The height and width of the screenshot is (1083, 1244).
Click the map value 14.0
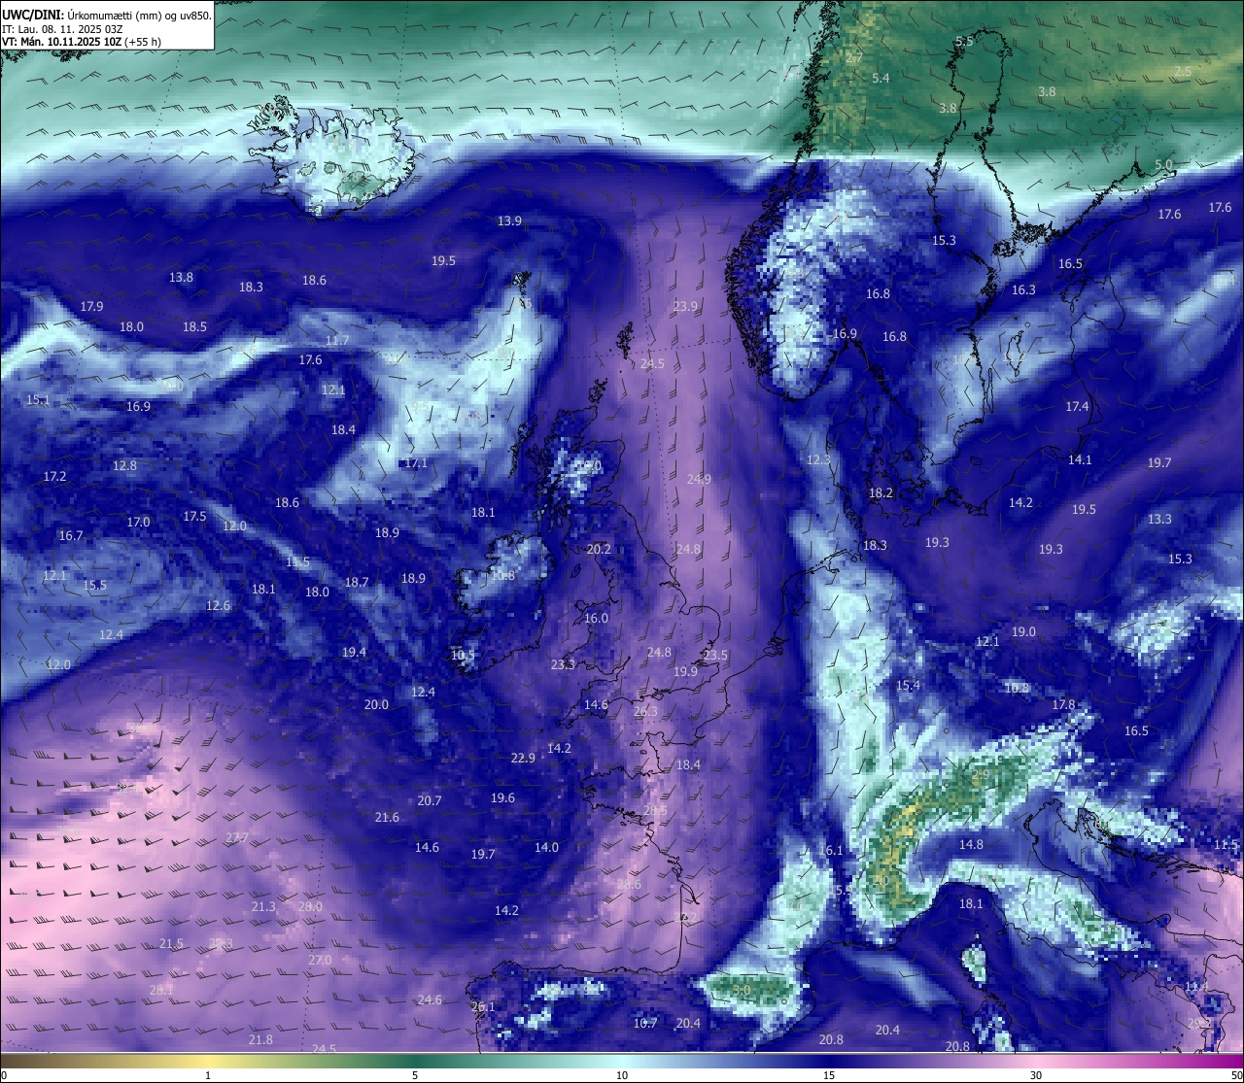tap(546, 847)
